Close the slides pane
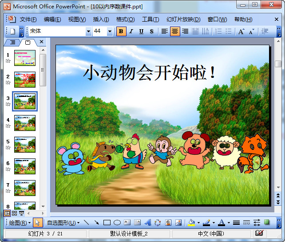The height and width of the screenshot is (242, 285). (41, 42)
